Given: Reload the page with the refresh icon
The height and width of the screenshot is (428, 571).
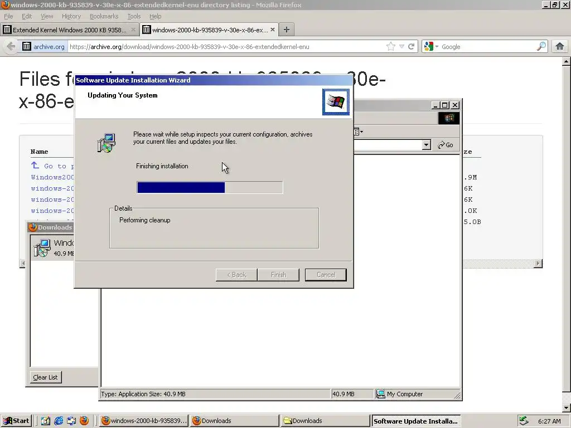Looking at the screenshot, I should coord(412,47).
